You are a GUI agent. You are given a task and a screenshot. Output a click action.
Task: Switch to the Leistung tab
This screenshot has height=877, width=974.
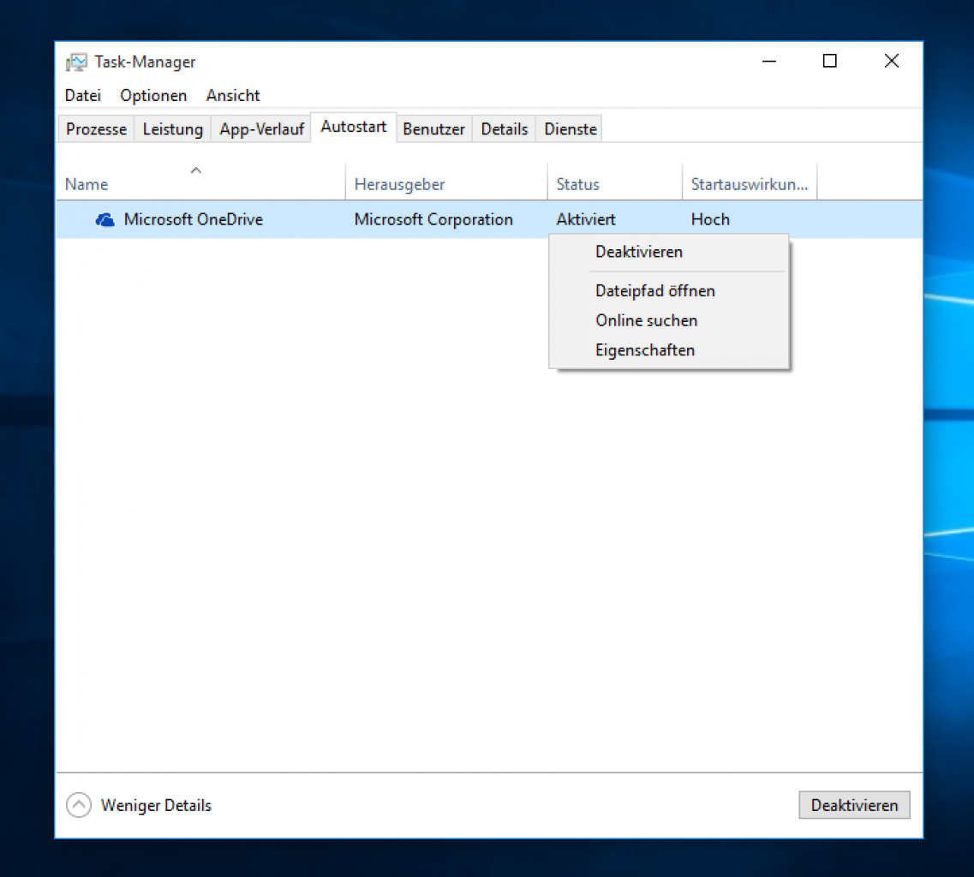(x=173, y=129)
